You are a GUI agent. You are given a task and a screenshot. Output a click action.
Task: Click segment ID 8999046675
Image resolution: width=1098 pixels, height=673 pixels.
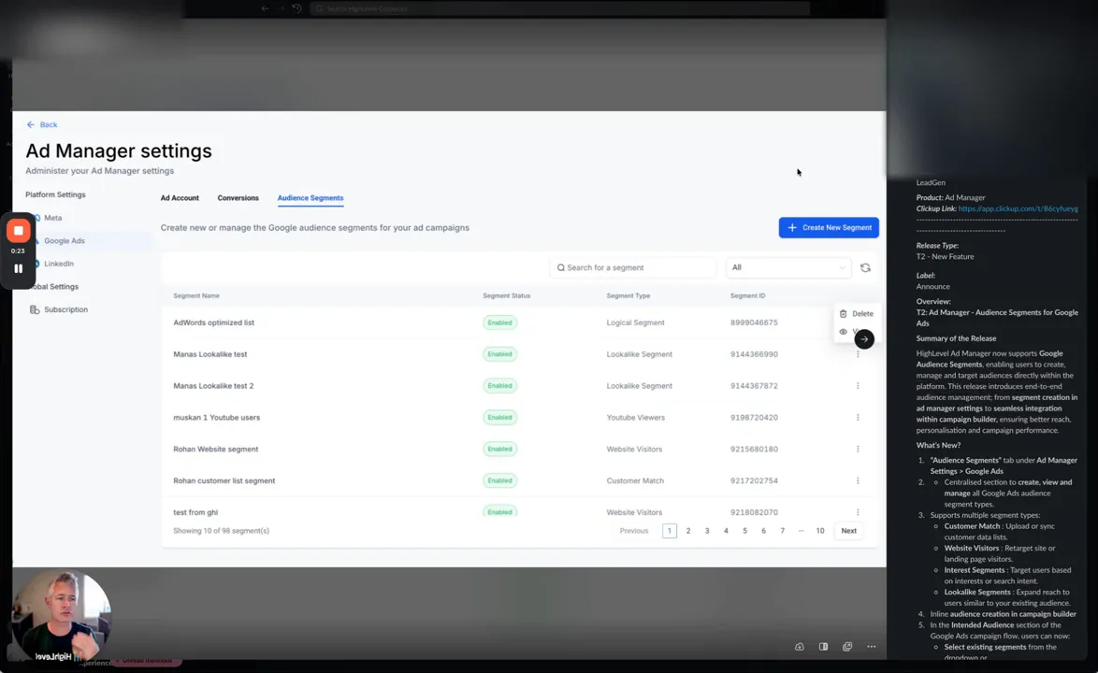(x=754, y=322)
